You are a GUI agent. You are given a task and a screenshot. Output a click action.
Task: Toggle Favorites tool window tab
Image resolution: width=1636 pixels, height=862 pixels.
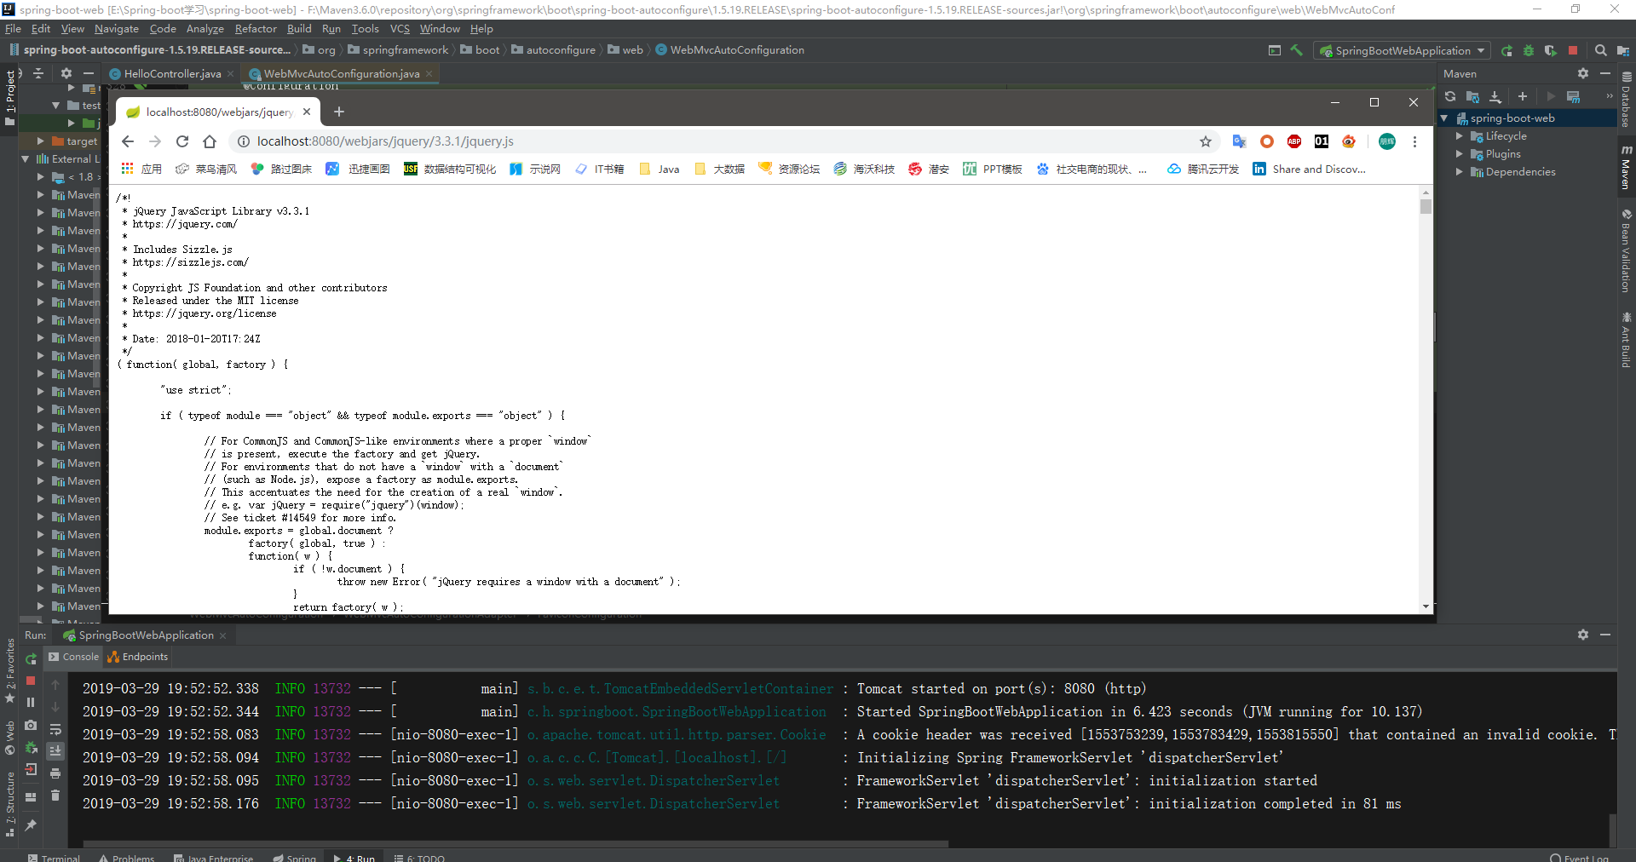9,671
